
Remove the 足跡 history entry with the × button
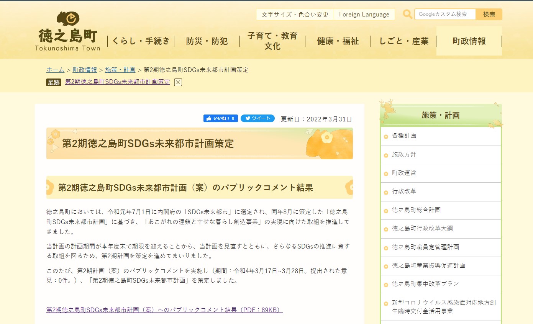pyautogui.click(x=177, y=82)
